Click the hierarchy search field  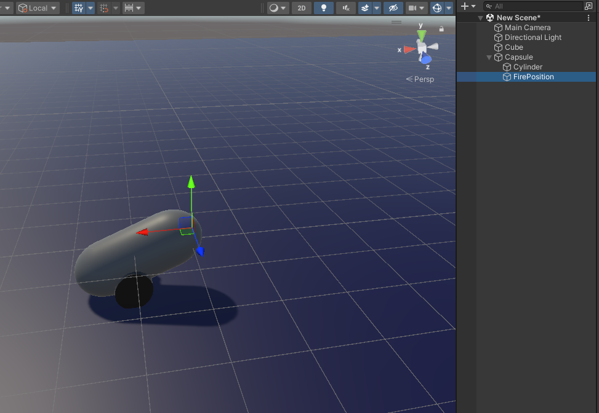tap(533, 6)
